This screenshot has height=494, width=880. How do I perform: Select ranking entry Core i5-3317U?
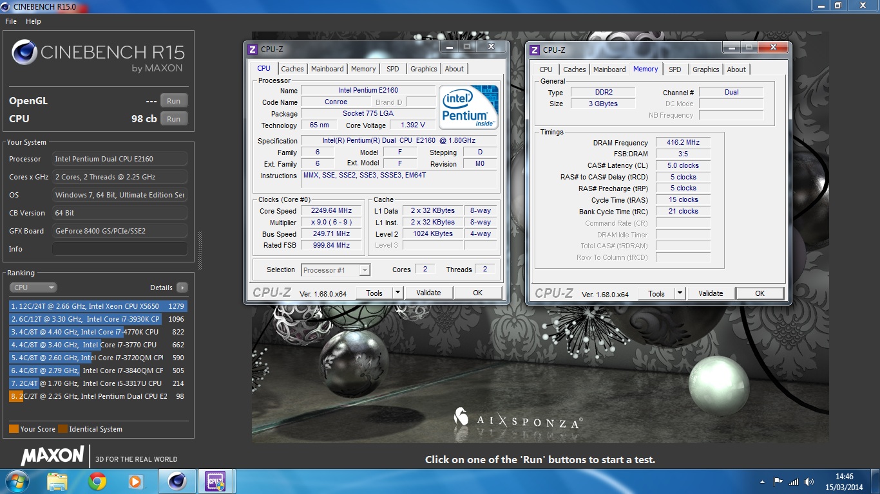[x=98, y=383]
